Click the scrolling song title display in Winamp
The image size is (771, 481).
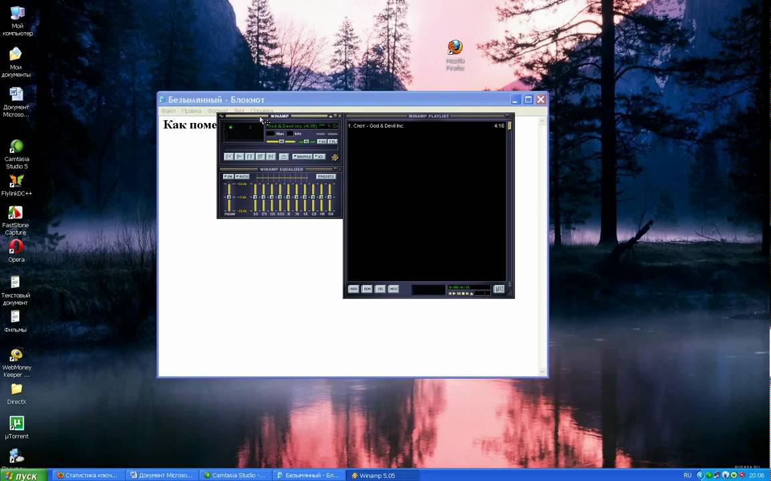click(303, 126)
